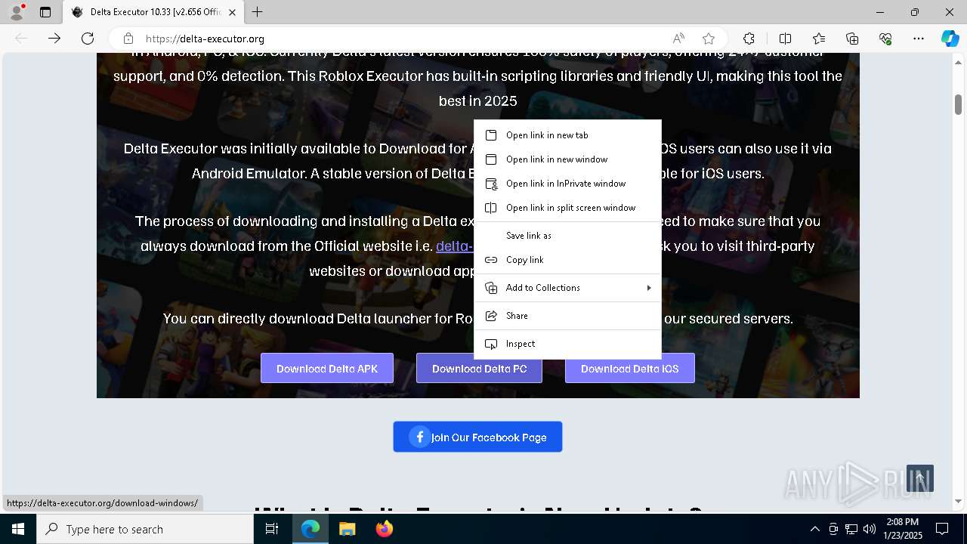Select Copy link from context menu
967x544 pixels.
[x=567, y=260]
